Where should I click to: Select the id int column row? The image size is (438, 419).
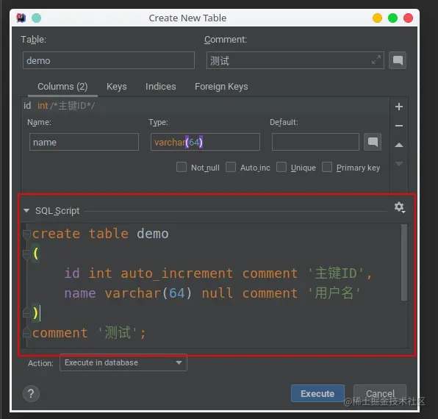tap(205, 106)
